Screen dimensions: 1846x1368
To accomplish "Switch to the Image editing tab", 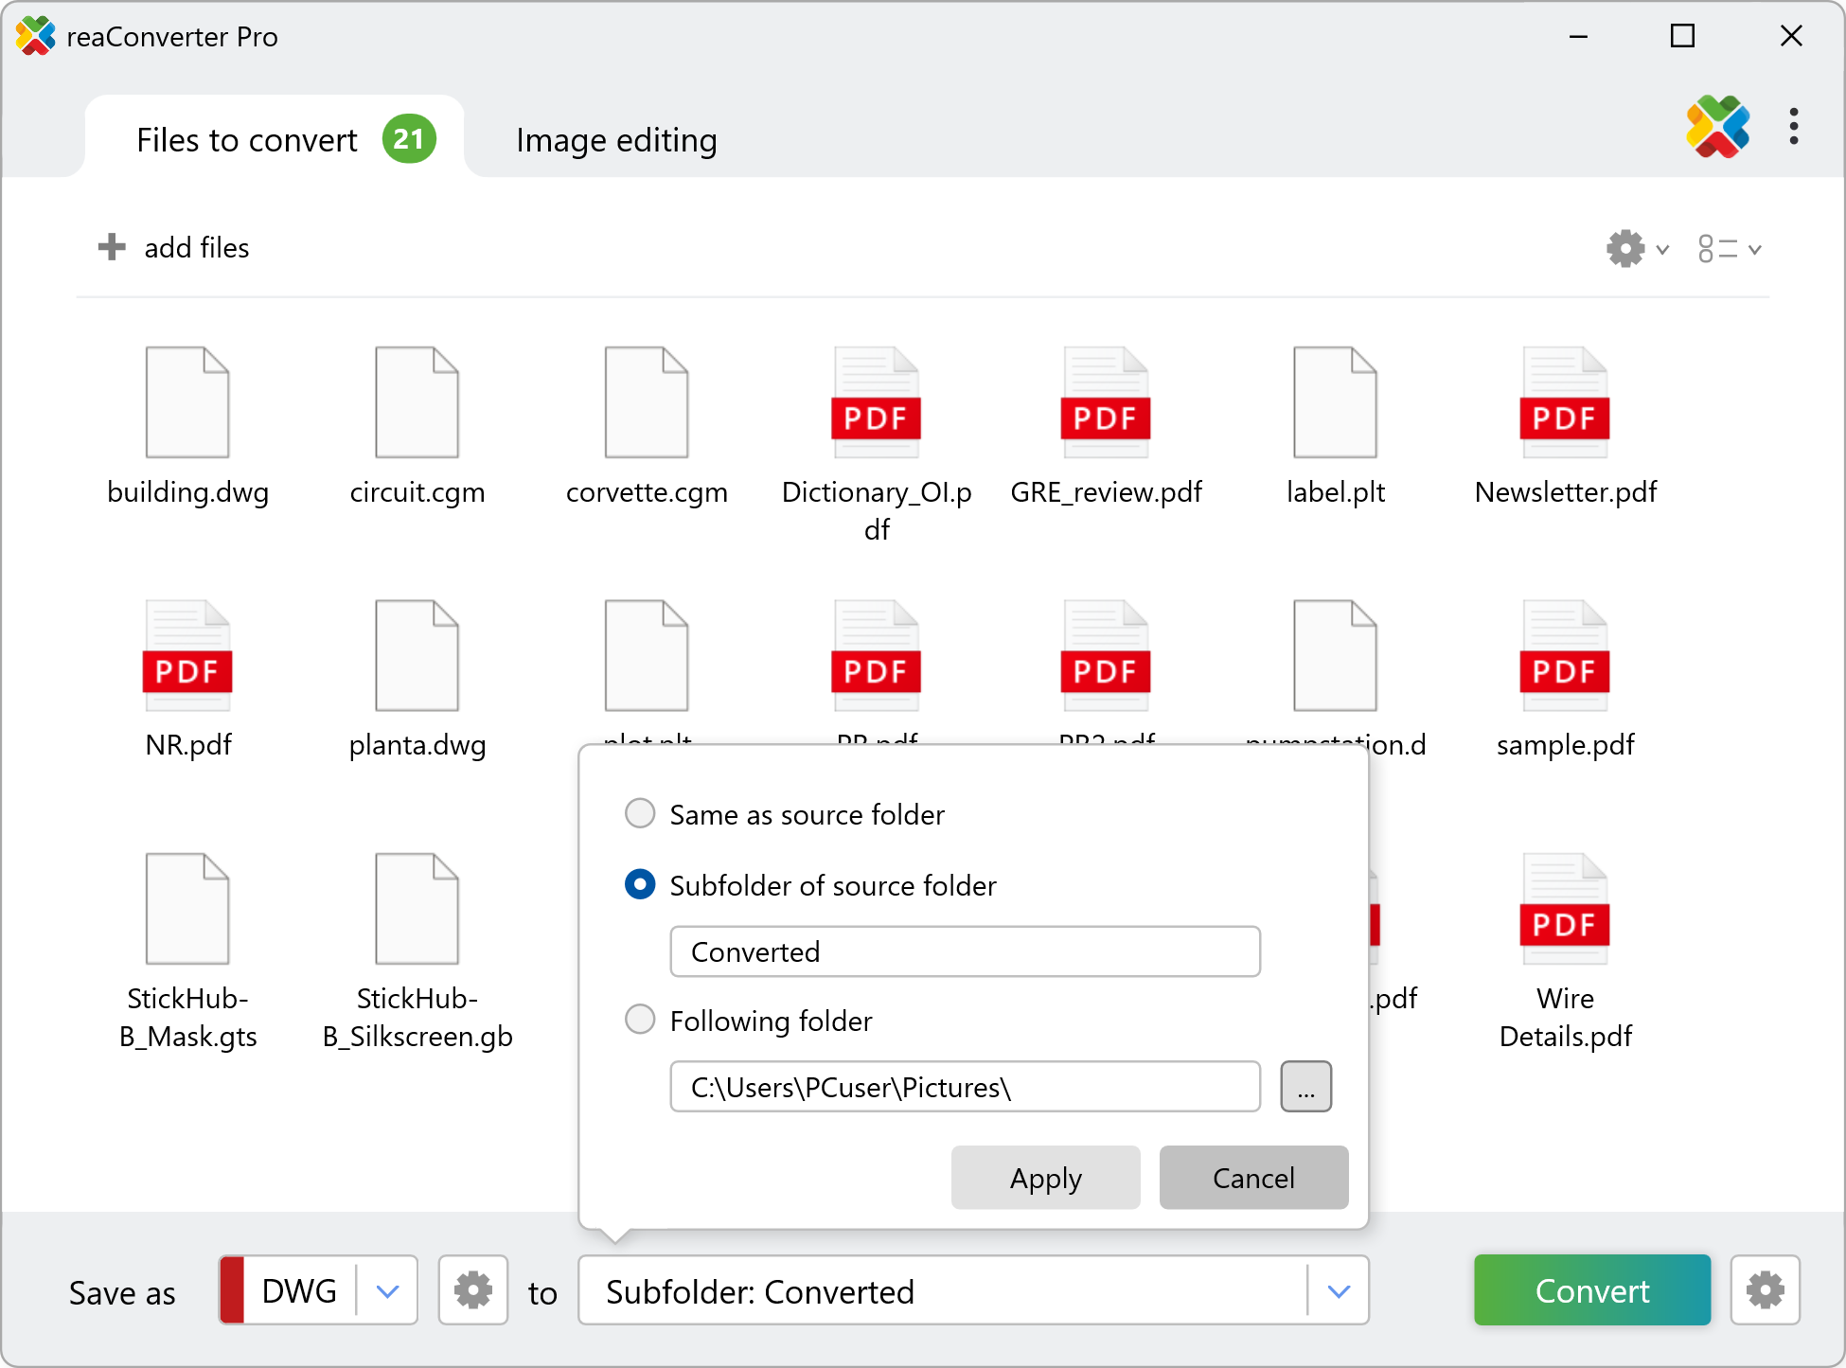I will [x=616, y=140].
